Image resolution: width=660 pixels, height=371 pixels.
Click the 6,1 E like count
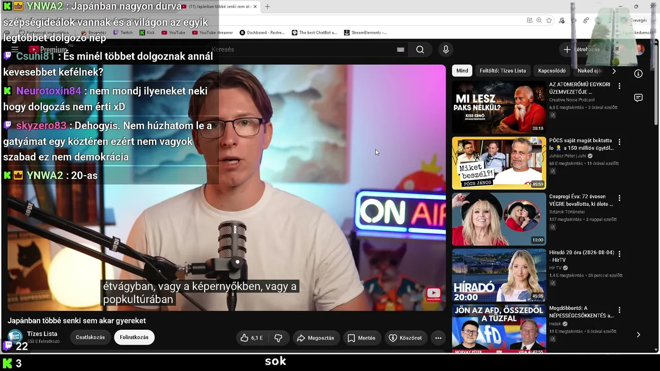257,338
